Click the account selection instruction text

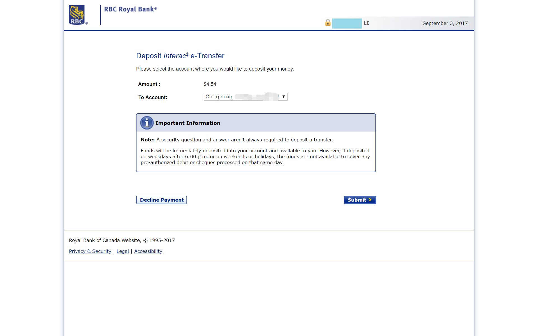[215, 69]
